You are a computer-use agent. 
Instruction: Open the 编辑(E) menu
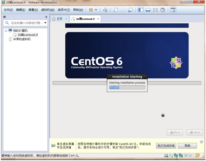(x=21, y=10)
